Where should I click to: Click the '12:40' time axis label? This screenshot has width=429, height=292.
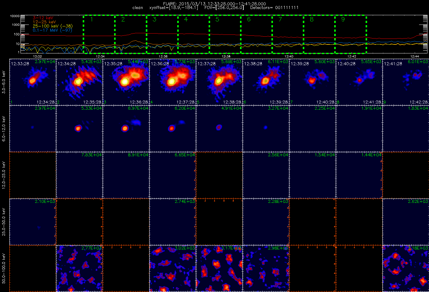[289, 57]
